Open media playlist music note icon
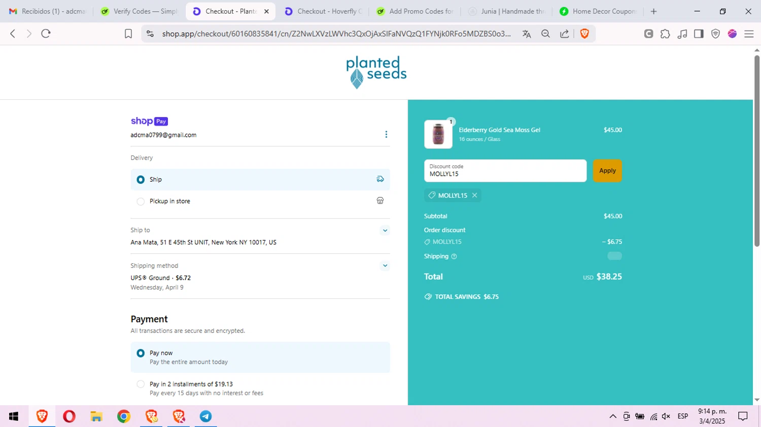Screen dimensions: 761x427 click(682, 33)
